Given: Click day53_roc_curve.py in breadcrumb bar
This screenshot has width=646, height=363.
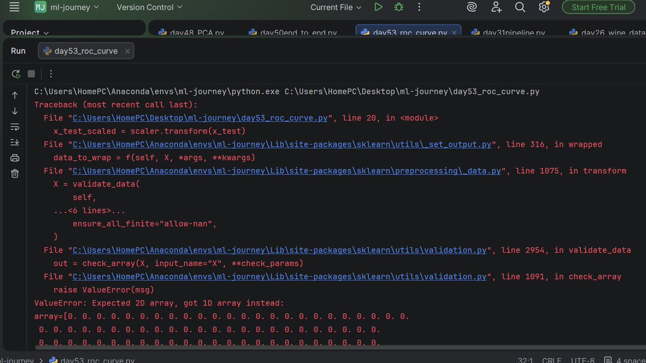Looking at the screenshot, I should [x=92, y=360].
